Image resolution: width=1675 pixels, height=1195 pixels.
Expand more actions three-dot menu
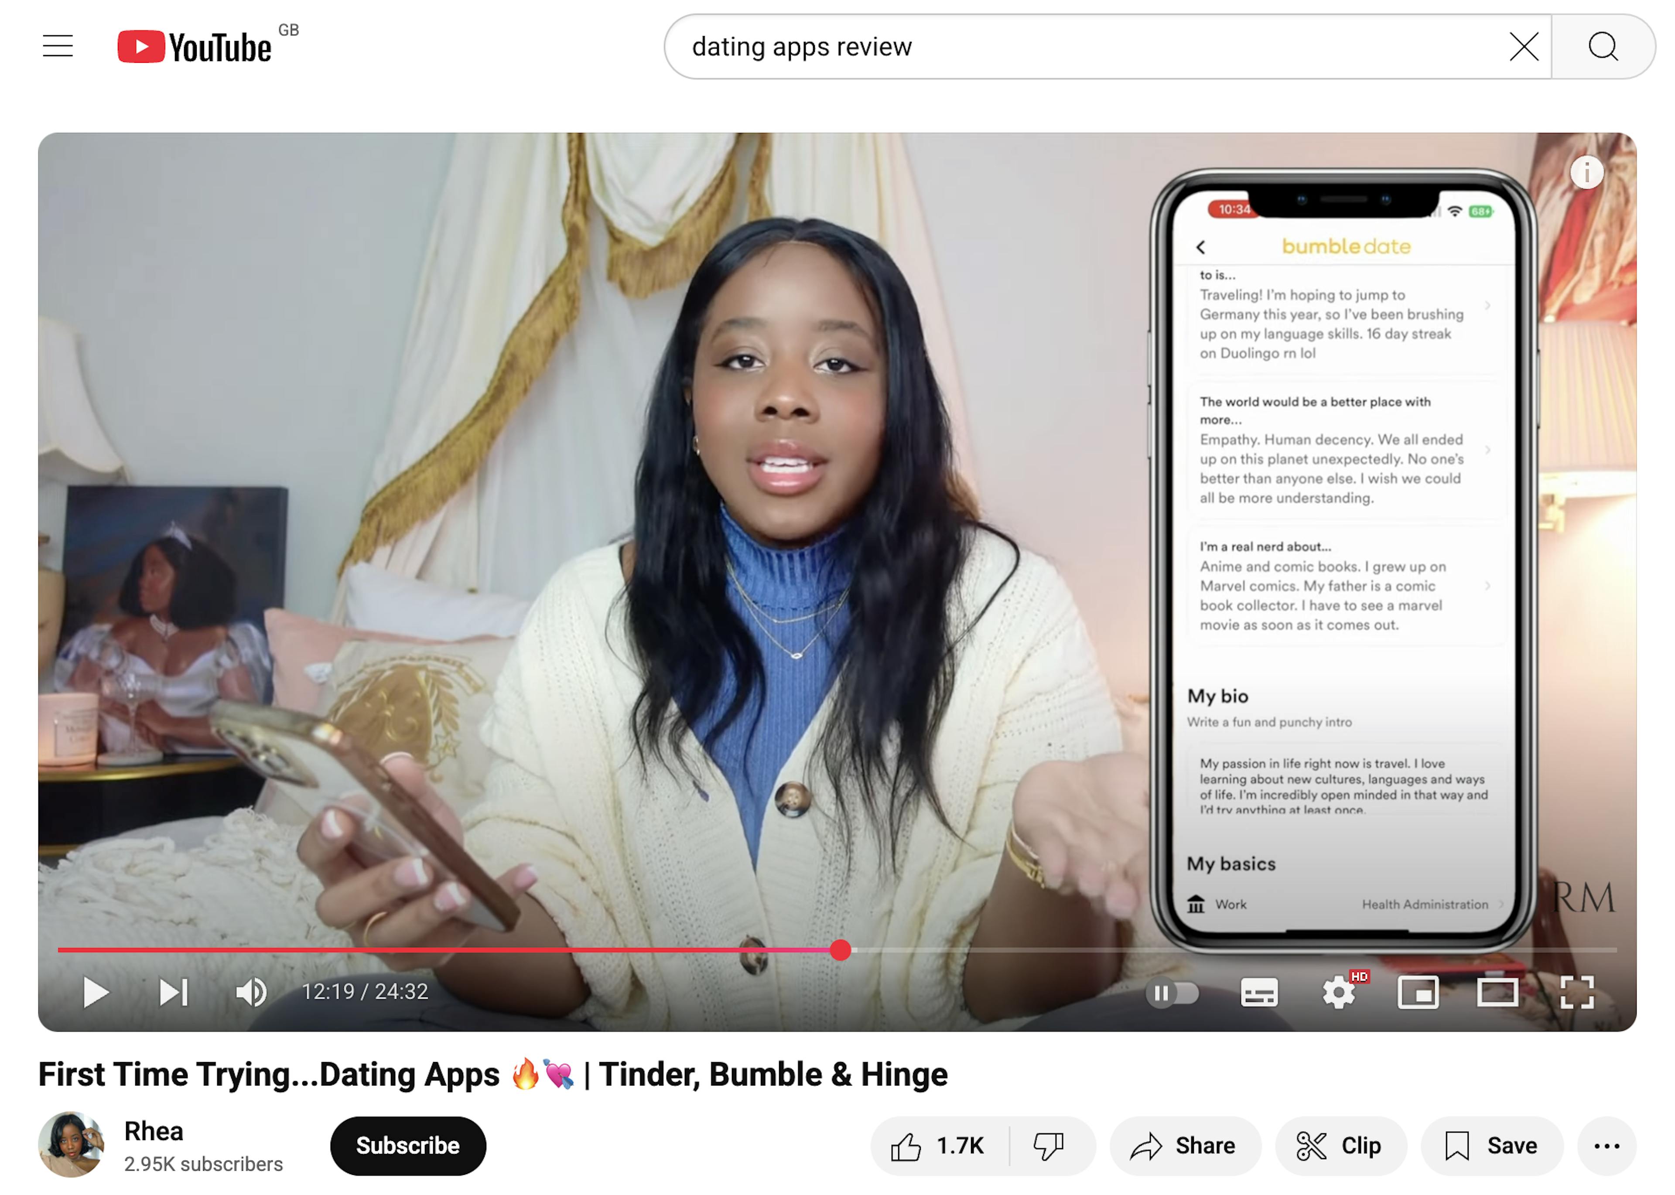point(1606,1146)
